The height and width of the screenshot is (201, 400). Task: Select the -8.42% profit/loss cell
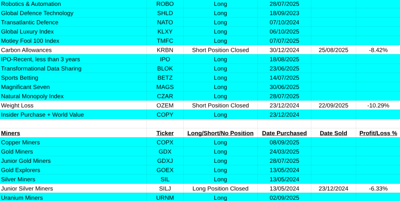point(378,50)
